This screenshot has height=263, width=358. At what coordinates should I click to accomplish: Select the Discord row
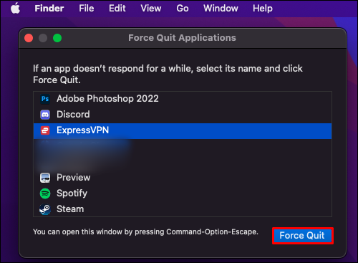tap(183, 115)
